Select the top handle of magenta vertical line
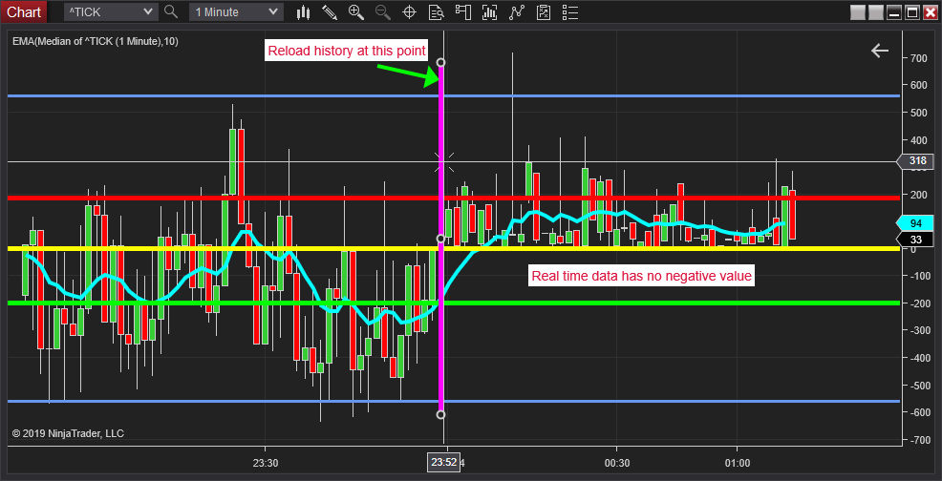 pyautogui.click(x=441, y=62)
